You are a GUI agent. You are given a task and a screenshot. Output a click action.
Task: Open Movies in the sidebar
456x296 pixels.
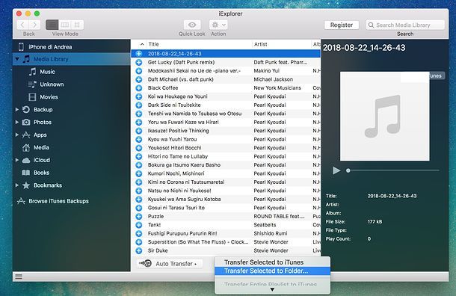point(49,97)
